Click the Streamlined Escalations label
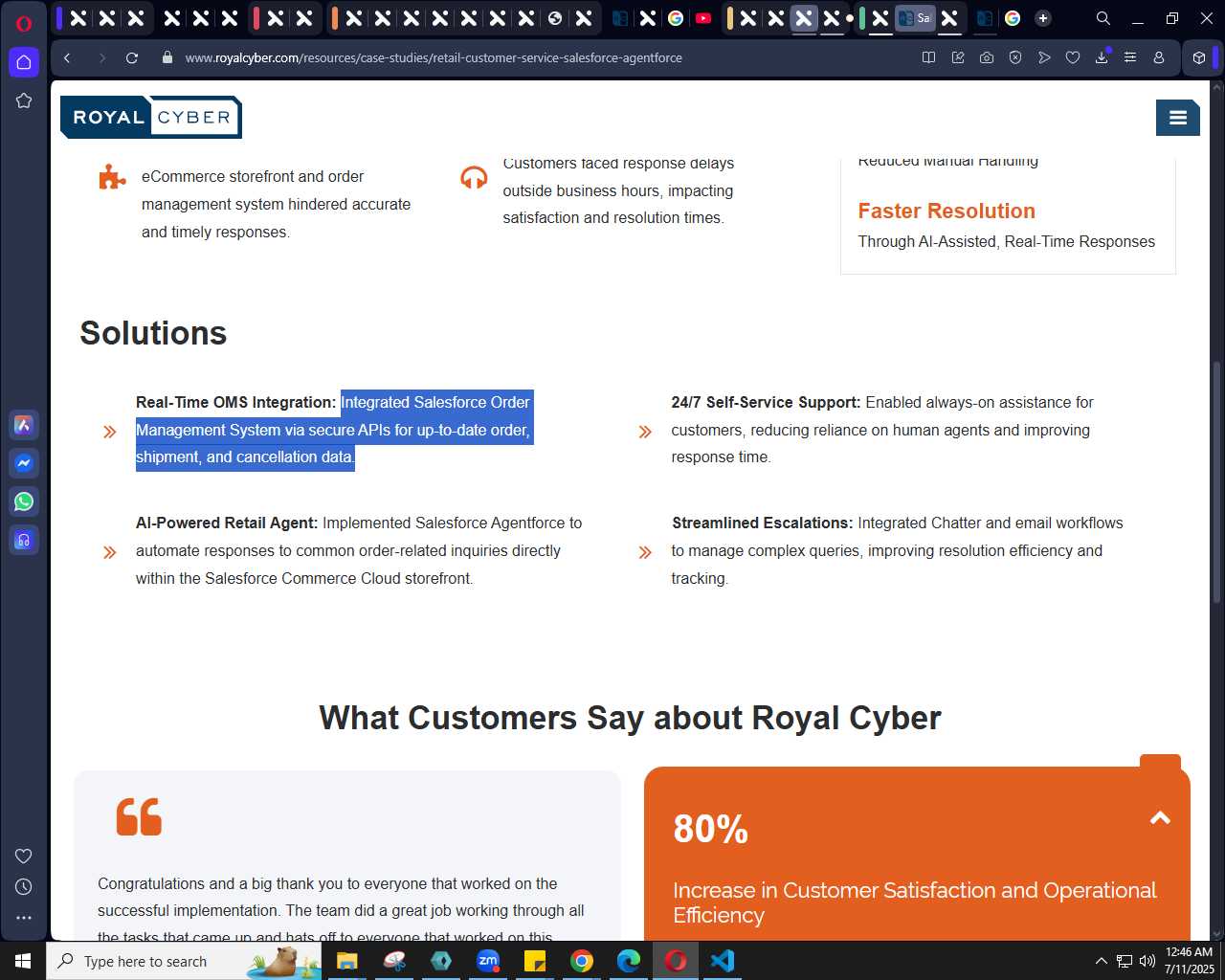The height and width of the screenshot is (980, 1225). click(762, 523)
